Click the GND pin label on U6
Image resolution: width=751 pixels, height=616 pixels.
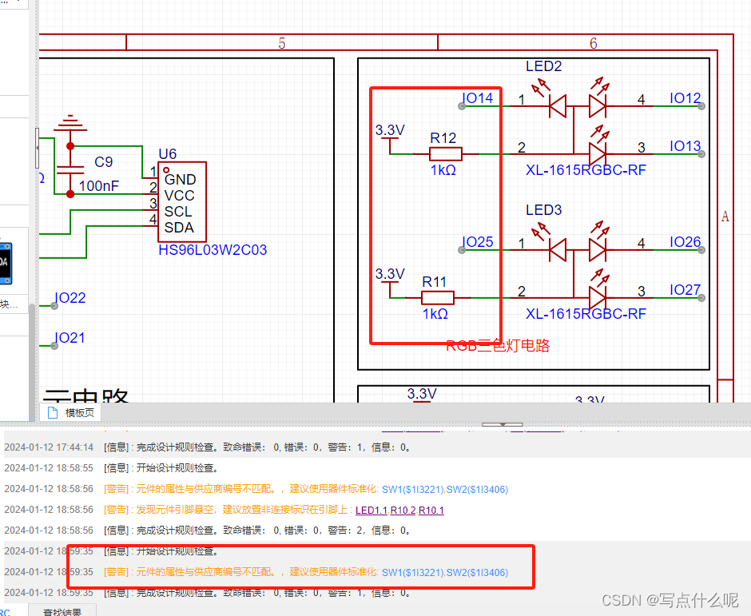tap(180, 179)
